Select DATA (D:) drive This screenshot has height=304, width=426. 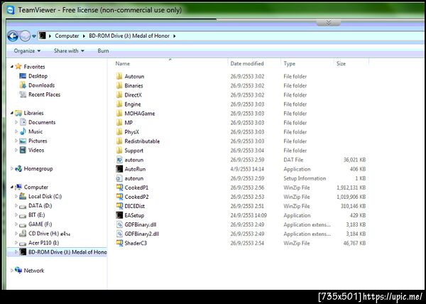(x=40, y=206)
